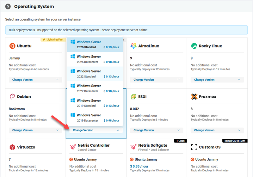This screenshot has width=253, height=177.
Task: Click Windows icon beside 2019 Standard
Action: (x=73, y=100)
